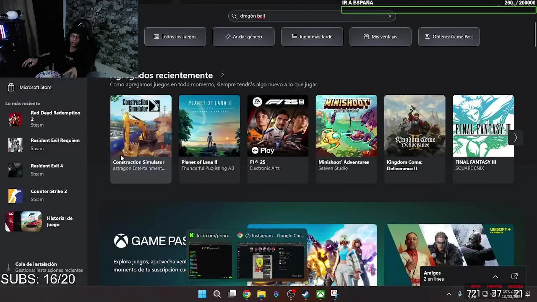Open FINAL FANTASY III cover
This screenshot has height=302, width=537.
483,126
